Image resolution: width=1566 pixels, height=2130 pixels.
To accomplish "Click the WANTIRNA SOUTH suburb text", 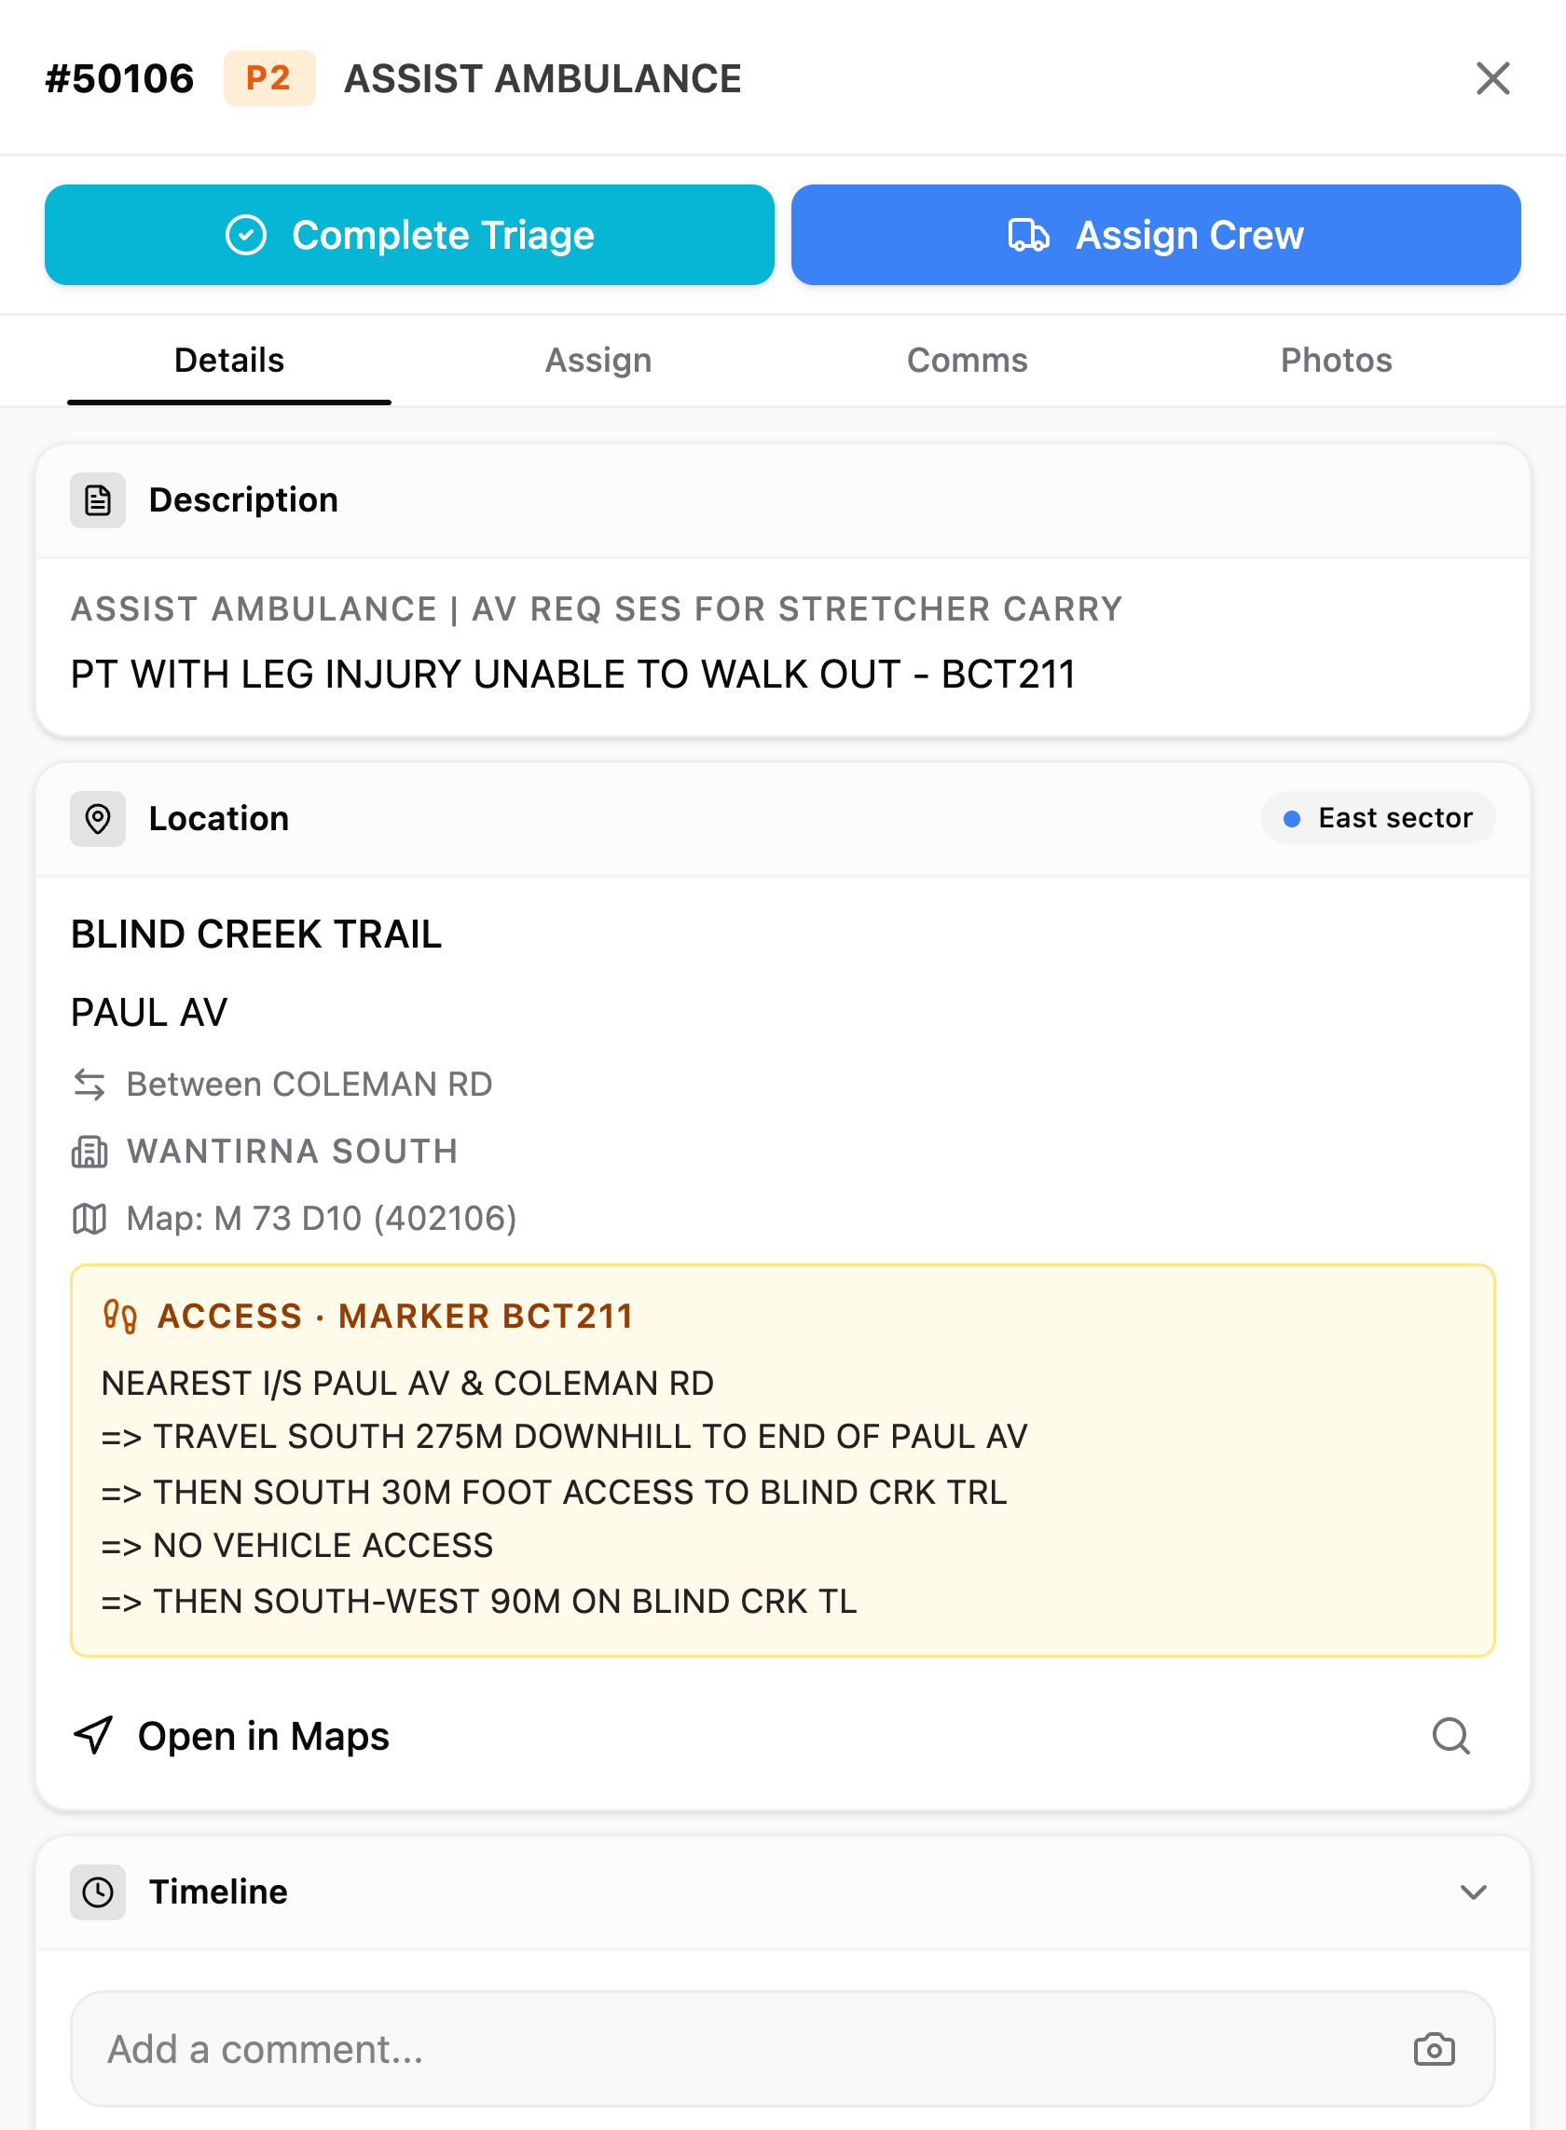I will pos(293,1153).
